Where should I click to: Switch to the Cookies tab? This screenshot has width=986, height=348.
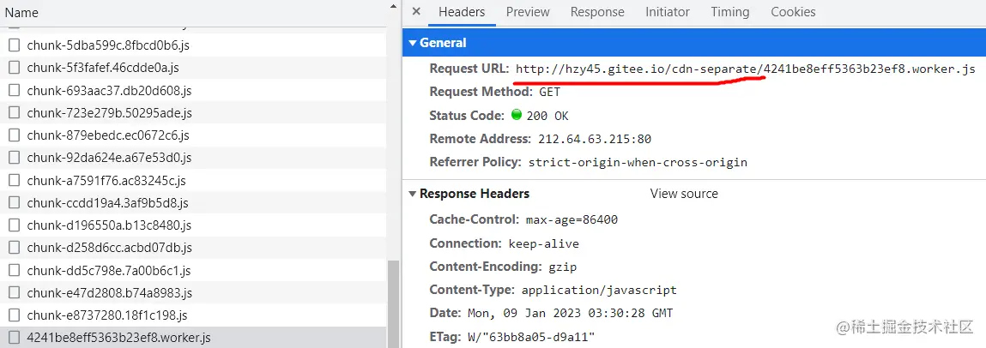click(x=793, y=12)
